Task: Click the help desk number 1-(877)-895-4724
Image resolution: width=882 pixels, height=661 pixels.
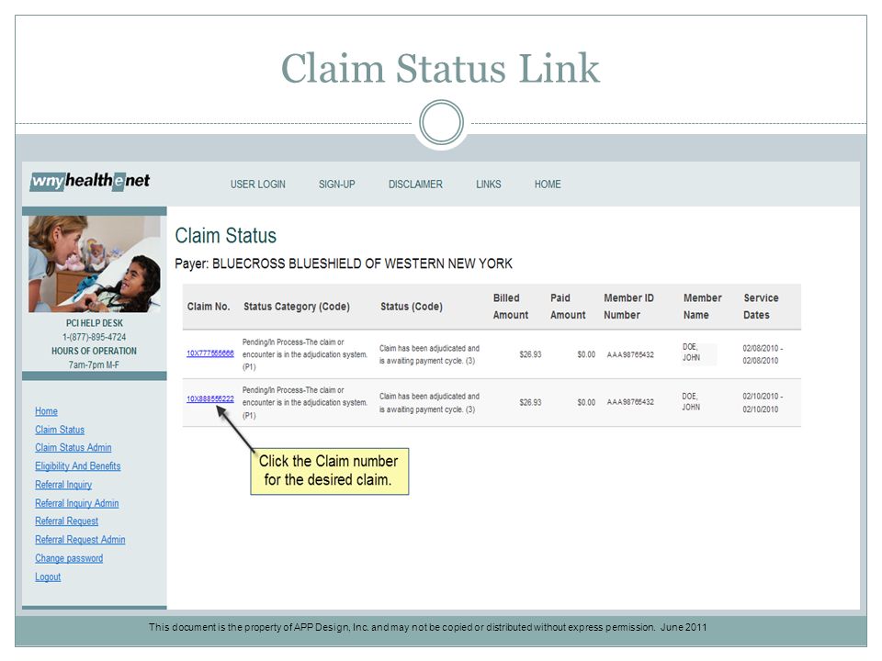Action: [95, 337]
